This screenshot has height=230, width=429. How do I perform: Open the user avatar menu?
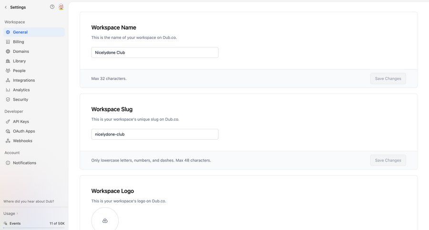(x=61, y=7)
